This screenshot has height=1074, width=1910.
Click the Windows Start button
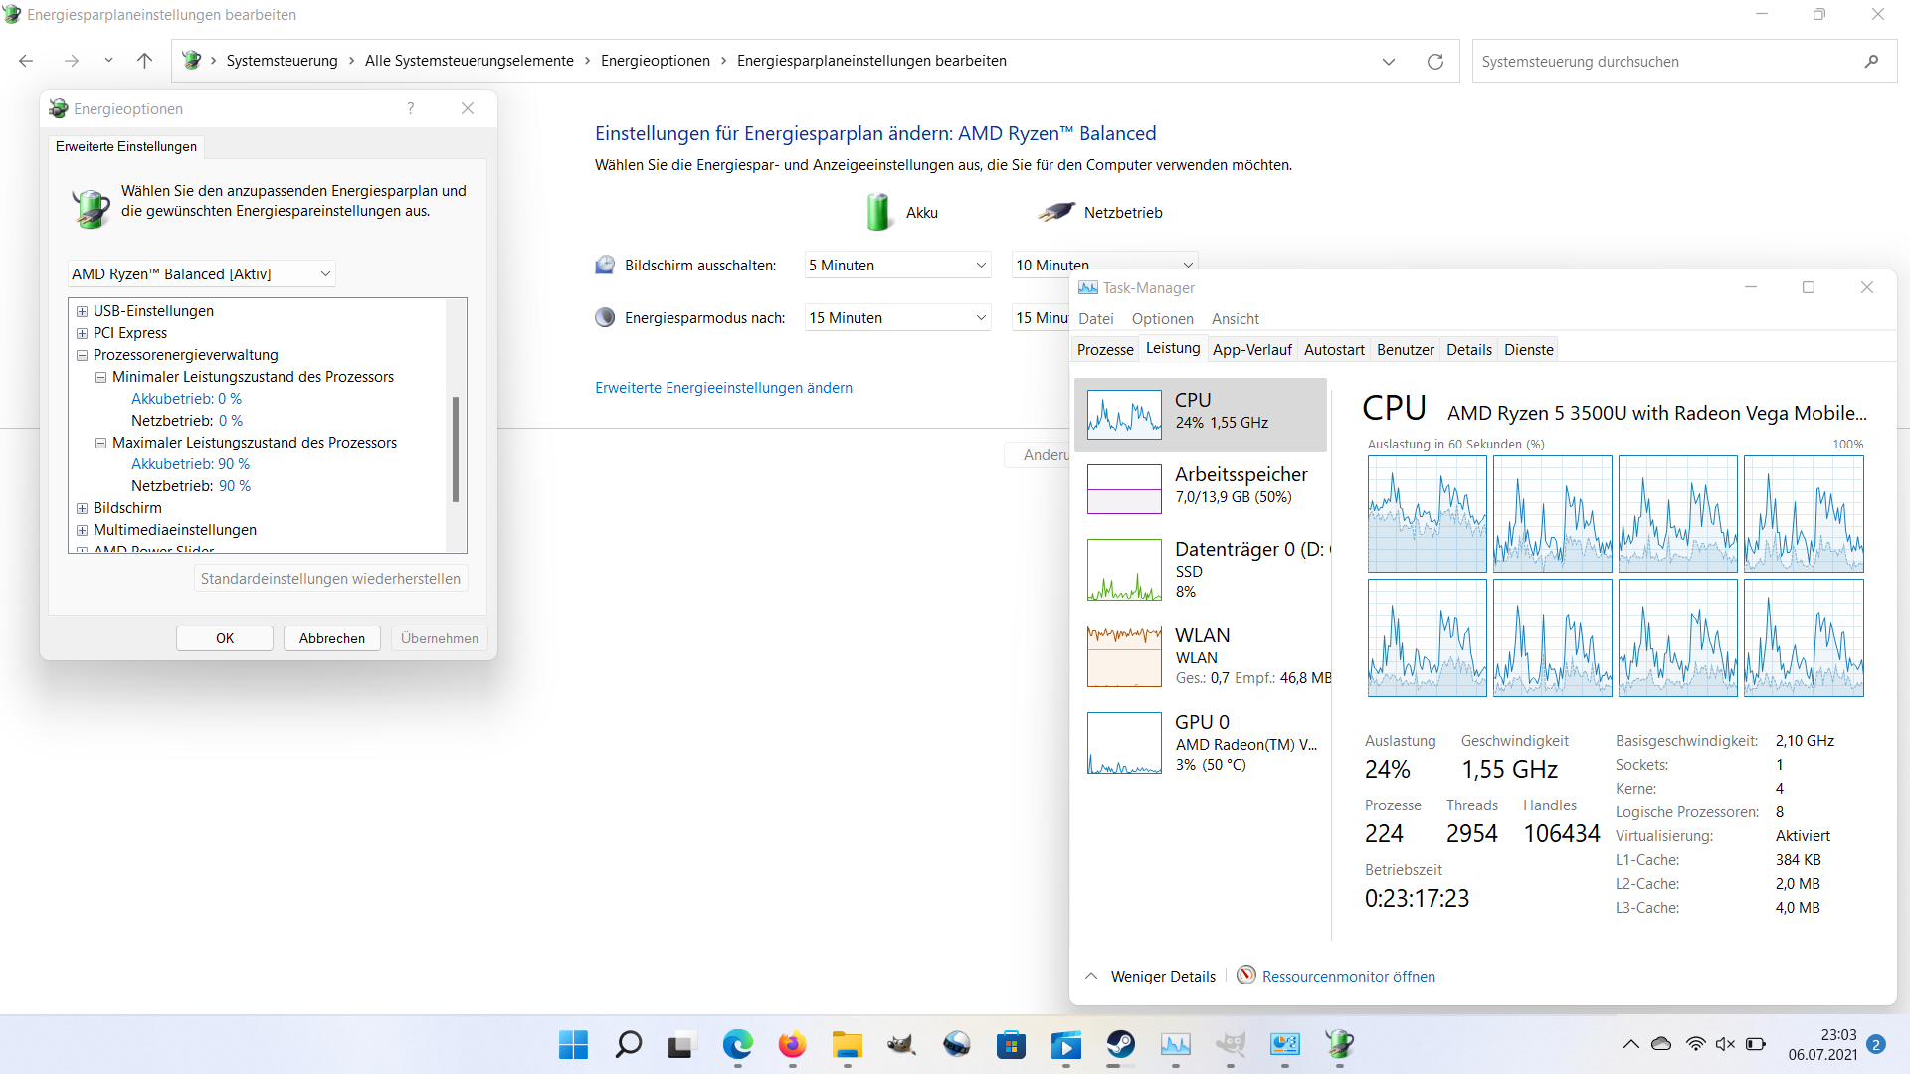point(573,1045)
